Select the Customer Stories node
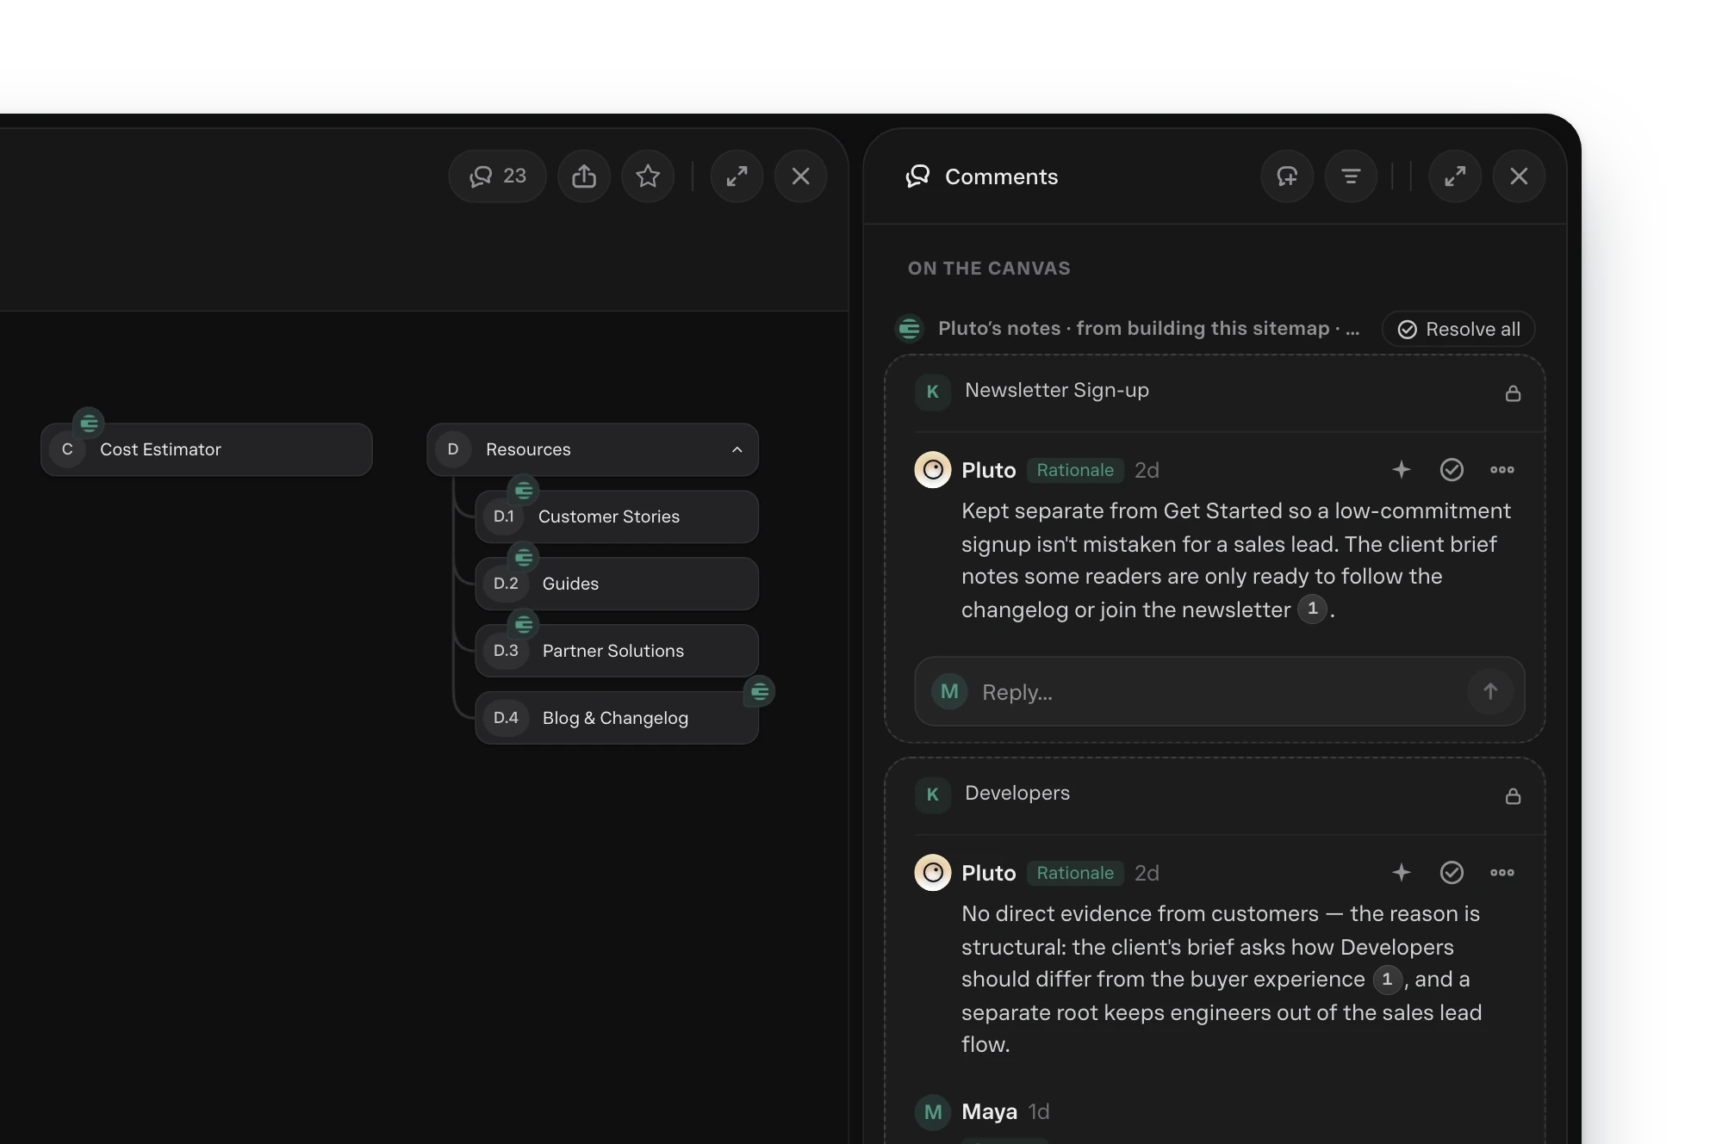 617,516
